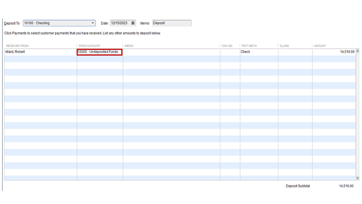Click the CHK NO. column header

click(227, 46)
